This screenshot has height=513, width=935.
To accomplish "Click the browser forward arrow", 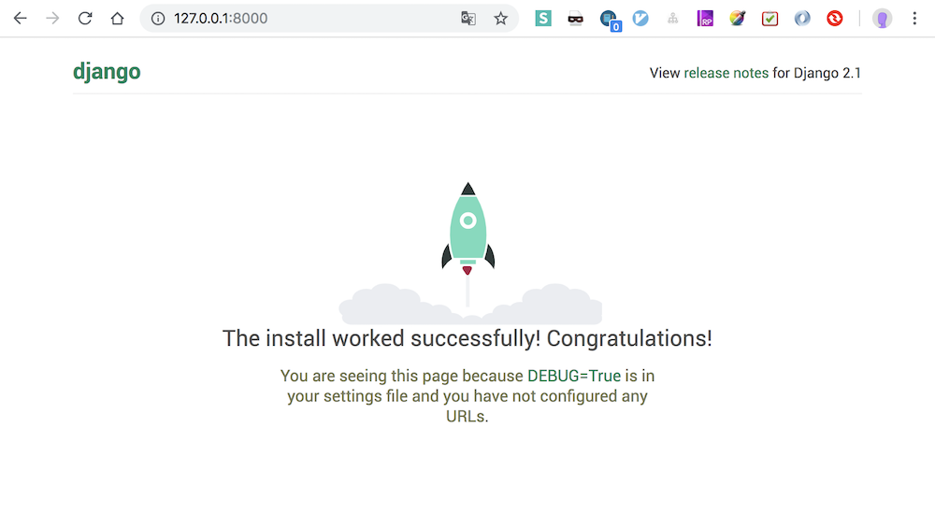I will 52,19.
